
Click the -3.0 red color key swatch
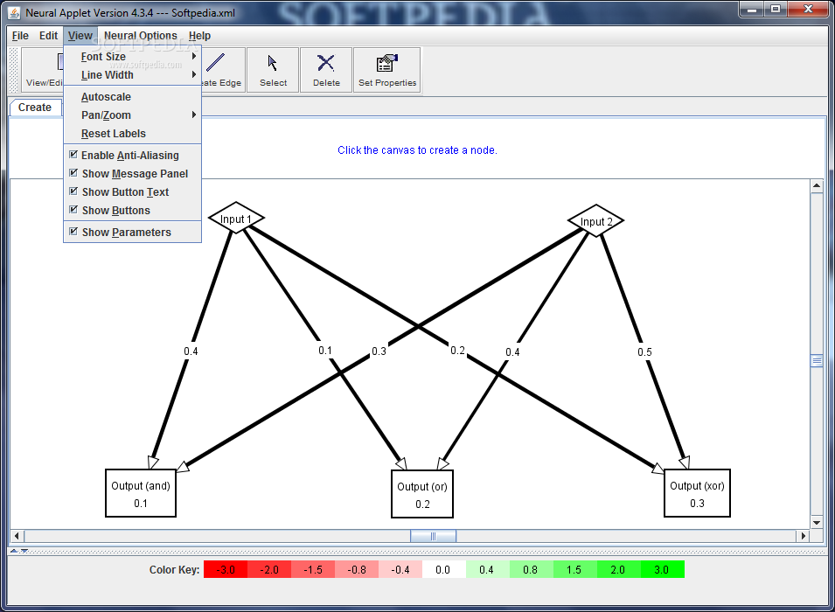226,569
